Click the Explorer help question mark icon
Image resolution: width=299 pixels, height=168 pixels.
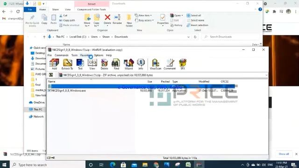pos(260,9)
